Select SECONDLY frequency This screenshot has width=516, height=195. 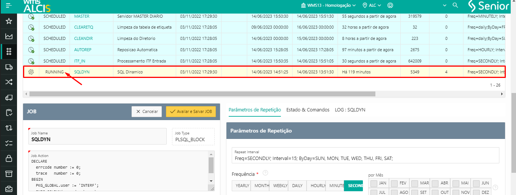[353, 186]
